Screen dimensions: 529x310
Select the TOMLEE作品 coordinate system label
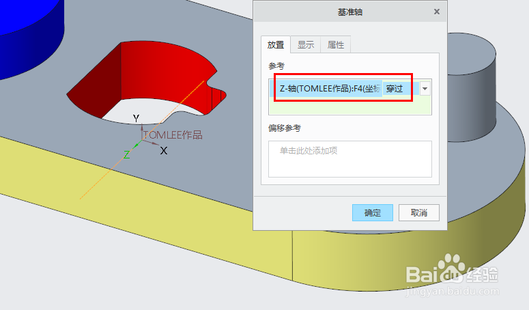pos(173,135)
